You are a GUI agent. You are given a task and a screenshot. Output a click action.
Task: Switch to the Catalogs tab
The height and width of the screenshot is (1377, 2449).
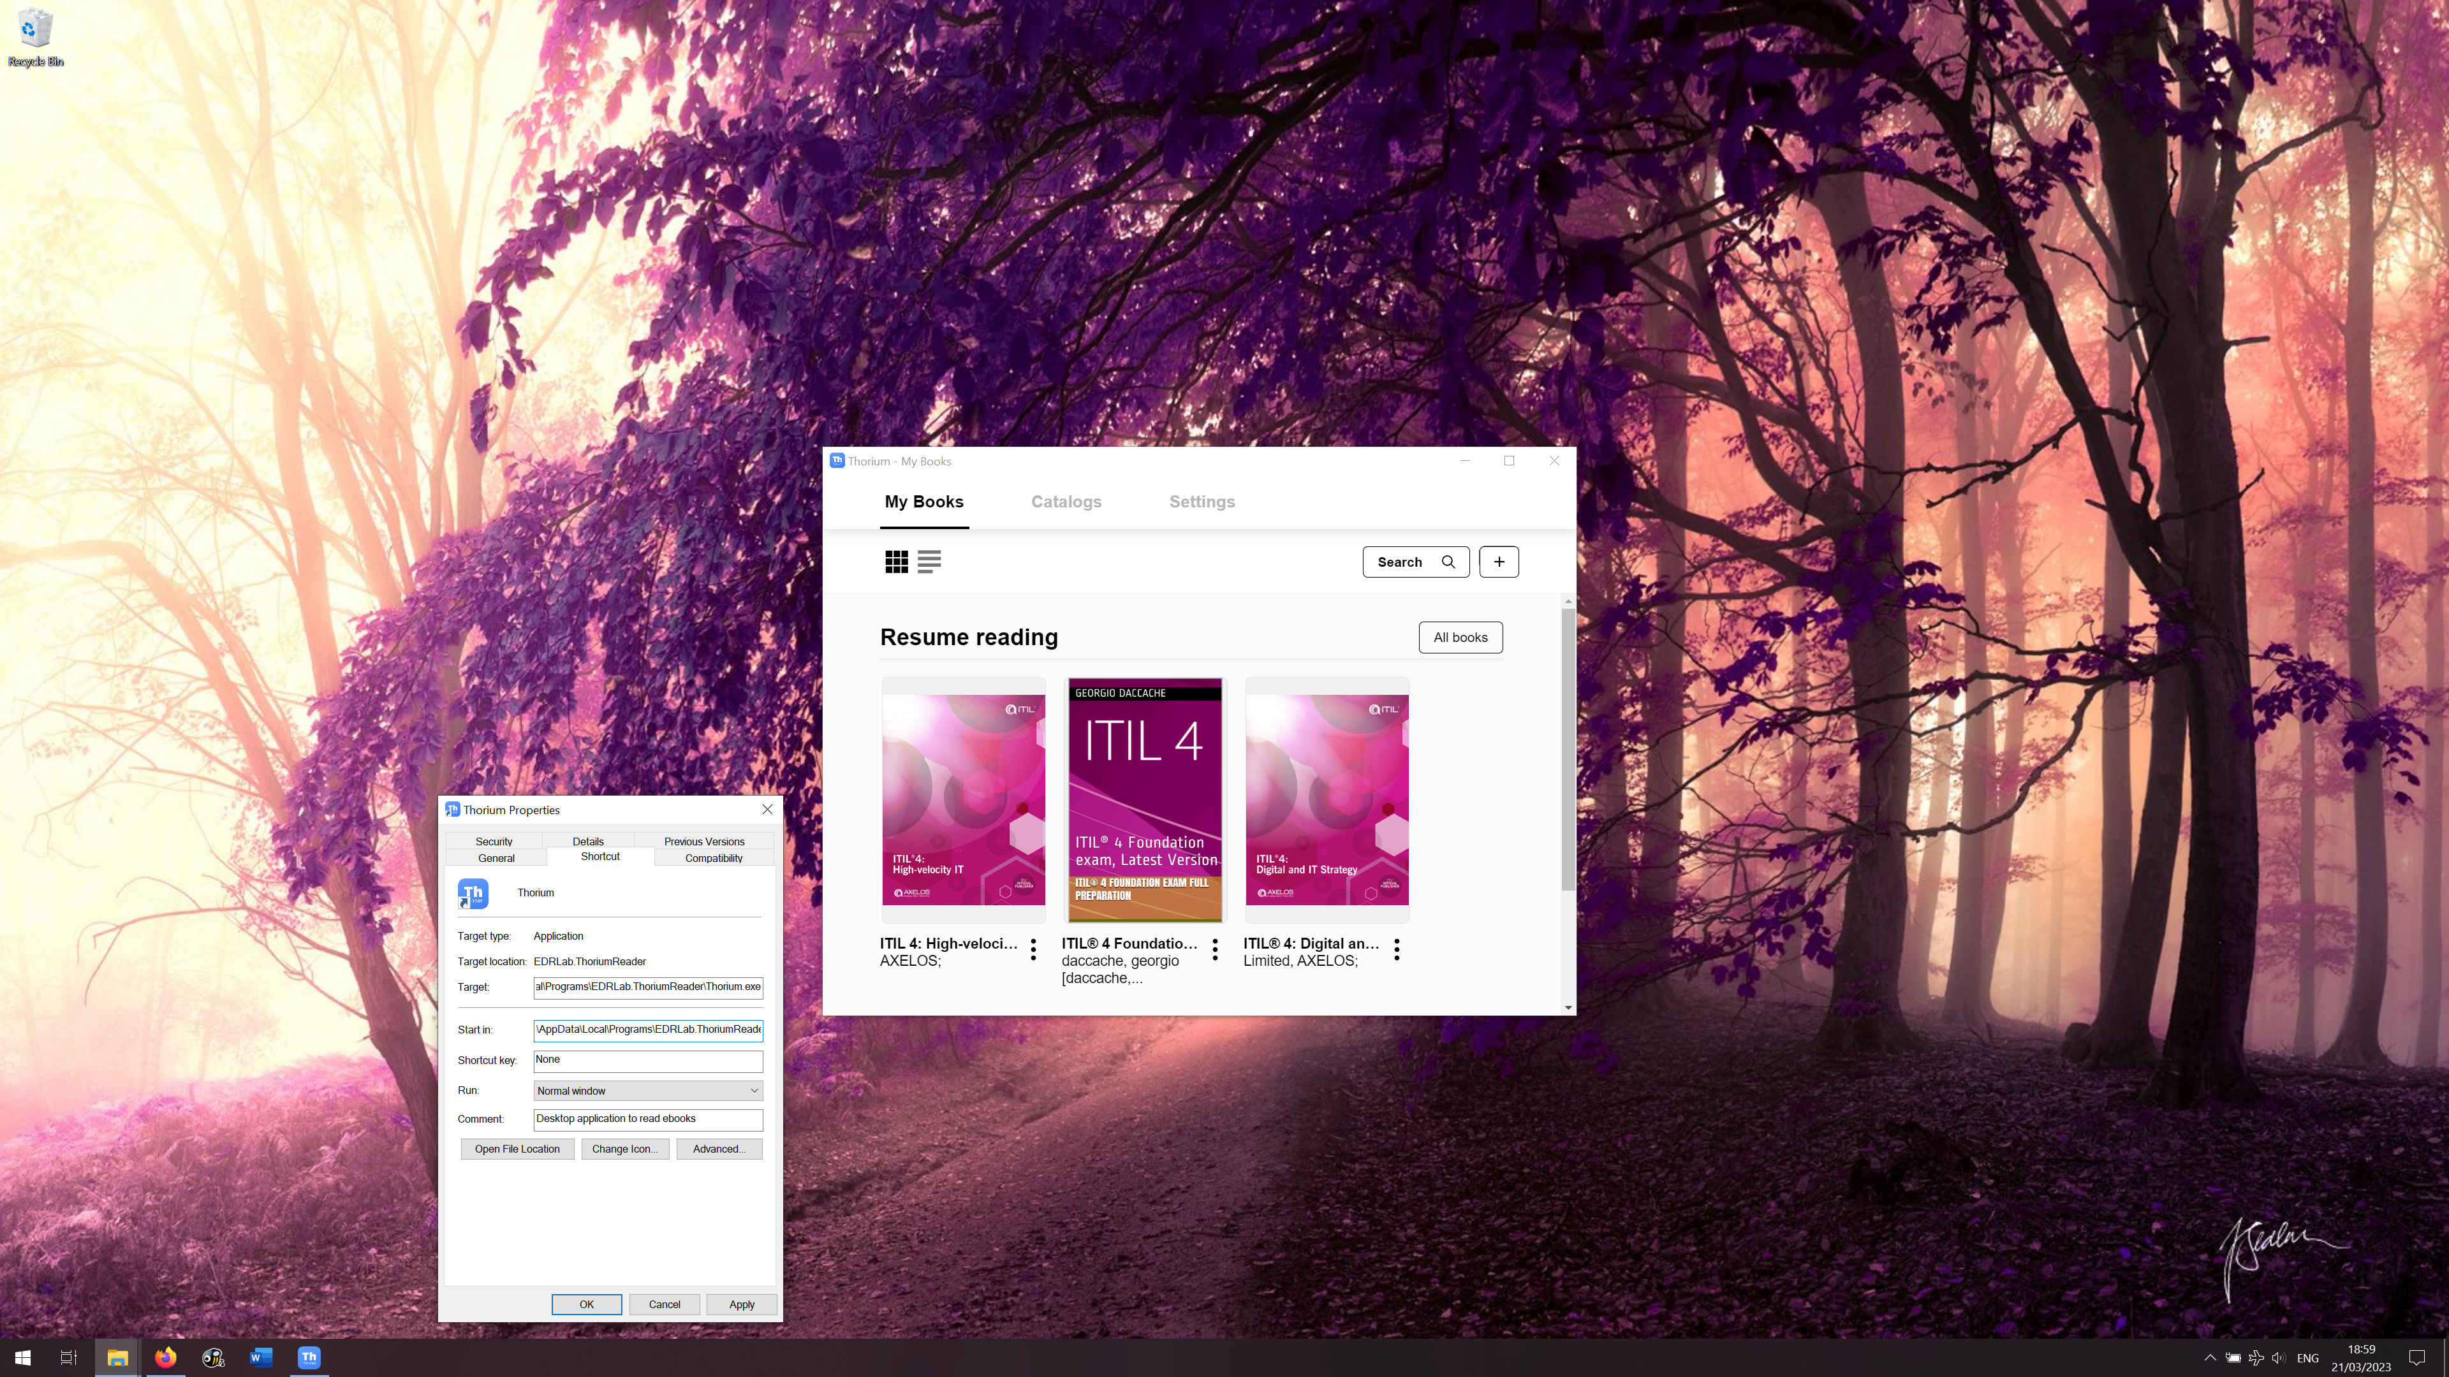1066,502
